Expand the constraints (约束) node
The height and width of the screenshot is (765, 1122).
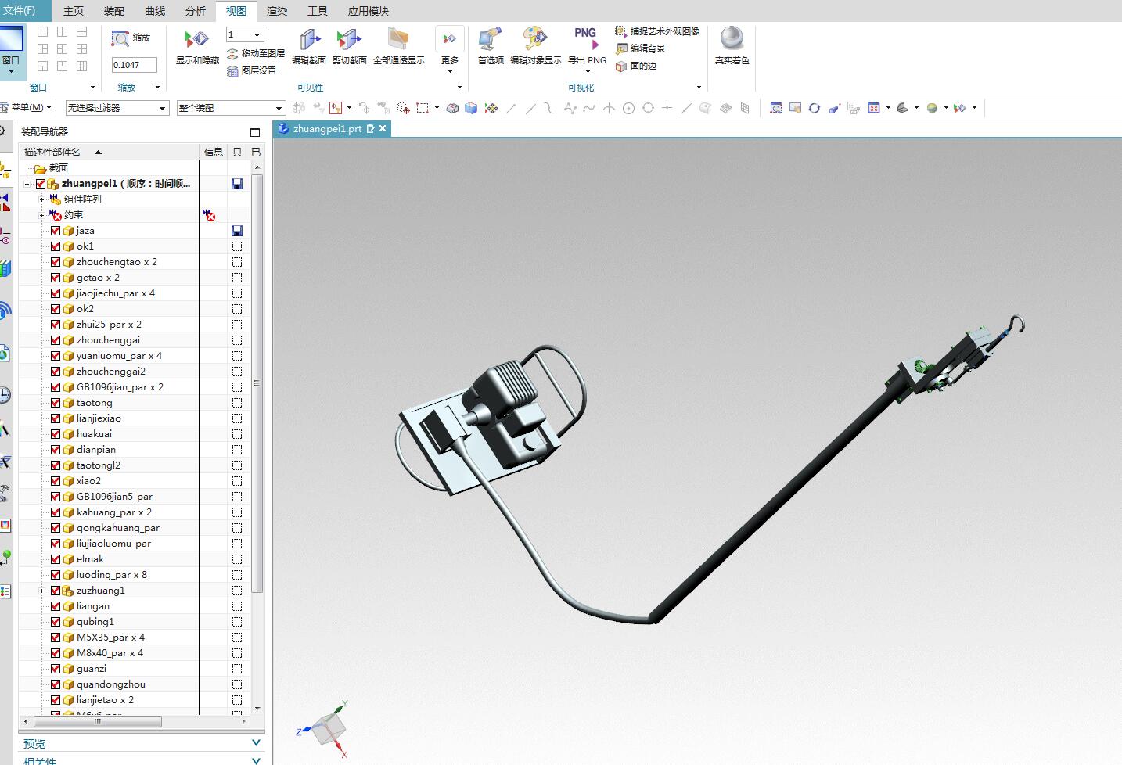pyautogui.click(x=42, y=215)
